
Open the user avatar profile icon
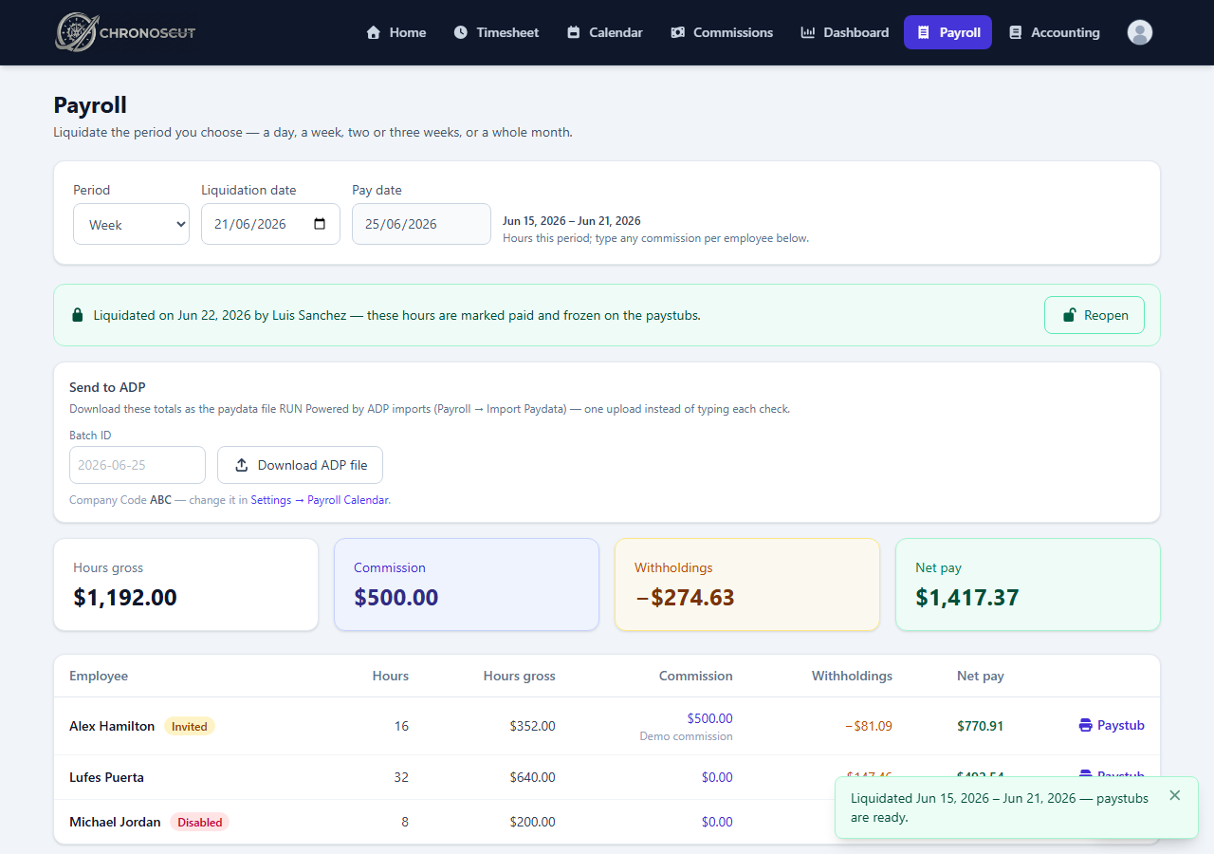[x=1140, y=32]
